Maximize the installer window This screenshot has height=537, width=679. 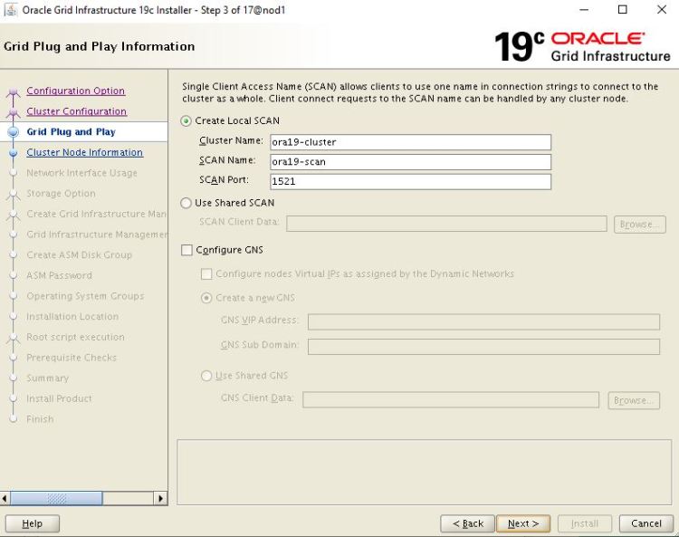point(622,10)
